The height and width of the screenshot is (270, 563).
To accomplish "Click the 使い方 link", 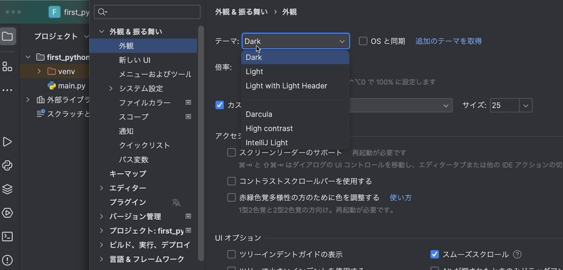I will coord(401,198).
